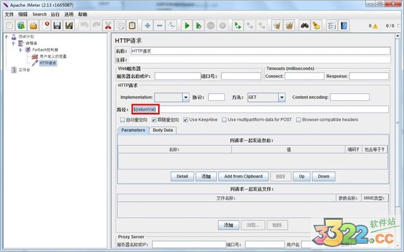Collapse the 测试计划 tree node
This screenshot has height=252, width=404.
point(6,37)
